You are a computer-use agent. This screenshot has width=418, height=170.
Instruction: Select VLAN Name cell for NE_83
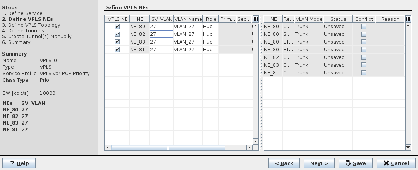point(187,42)
